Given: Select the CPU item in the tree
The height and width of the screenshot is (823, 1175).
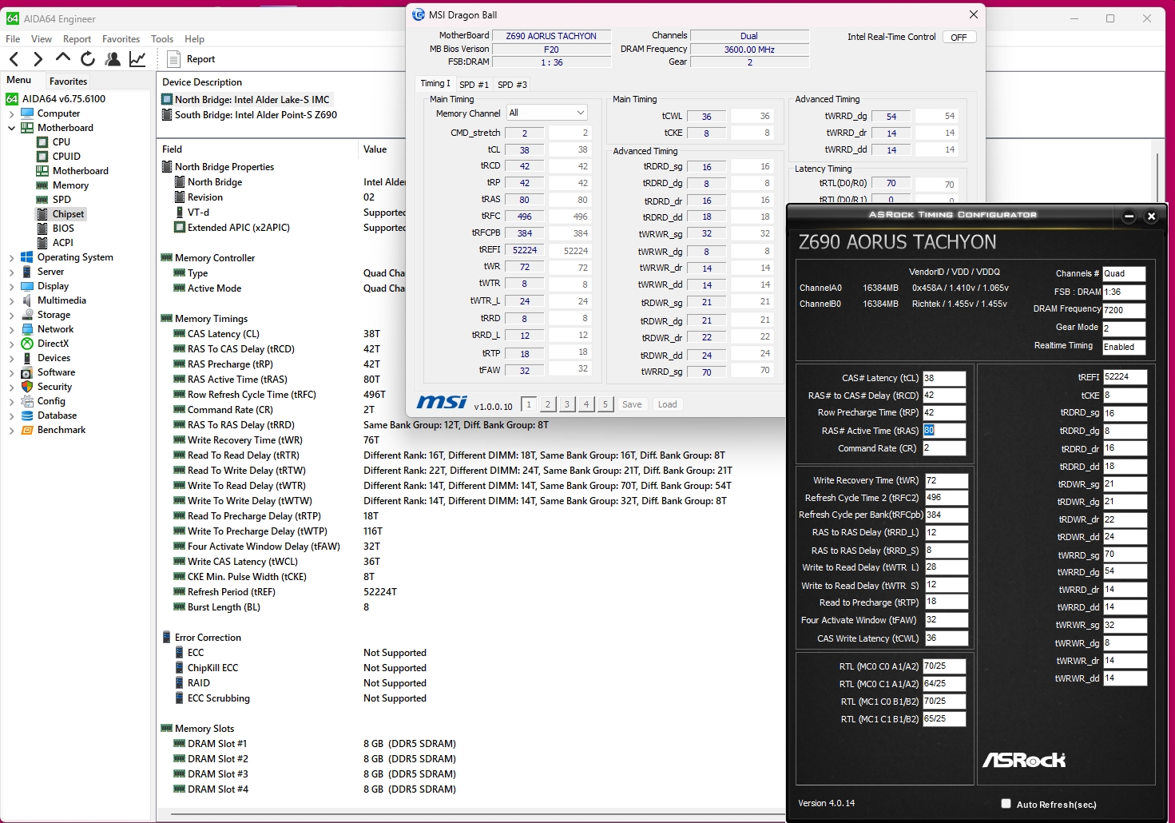Looking at the screenshot, I should (62, 142).
